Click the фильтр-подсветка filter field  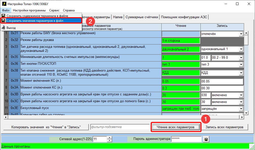pos(120,127)
